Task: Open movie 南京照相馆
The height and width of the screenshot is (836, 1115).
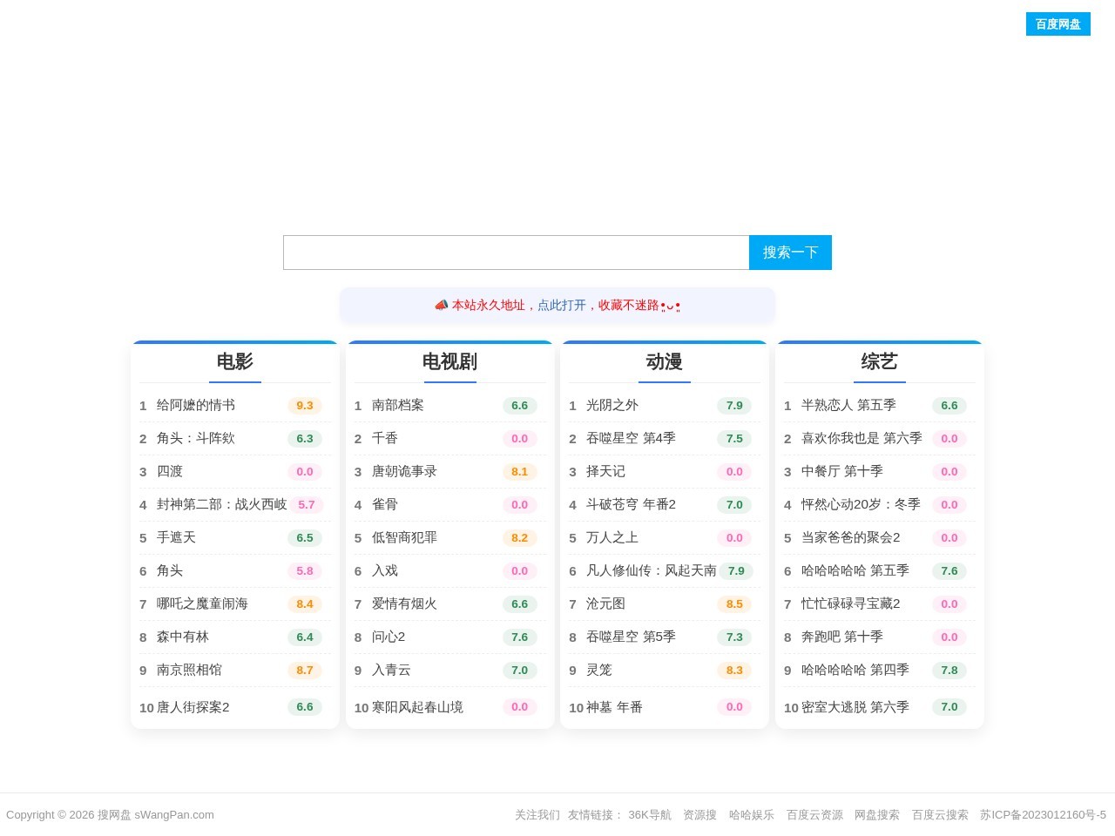Action: point(189,670)
